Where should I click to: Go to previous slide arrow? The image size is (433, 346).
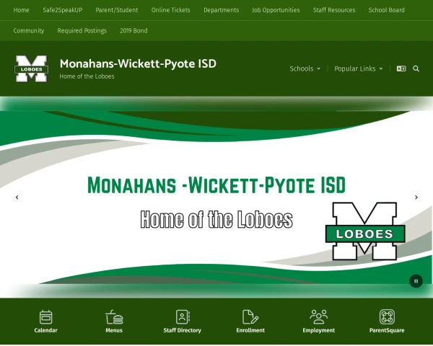(17, 198)
